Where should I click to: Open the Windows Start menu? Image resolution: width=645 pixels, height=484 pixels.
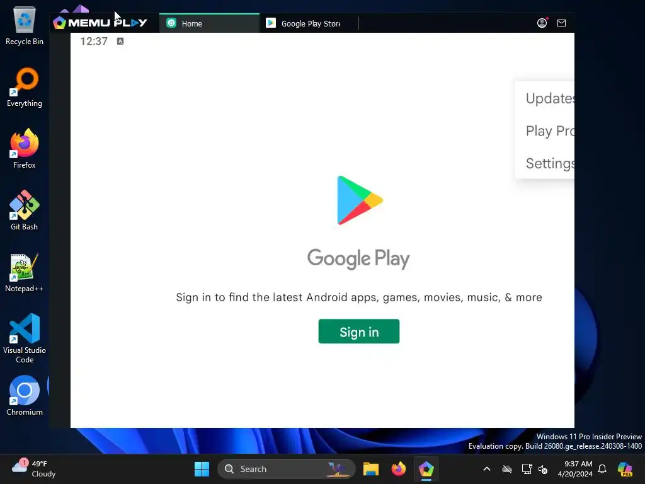(x=202, y=469)
